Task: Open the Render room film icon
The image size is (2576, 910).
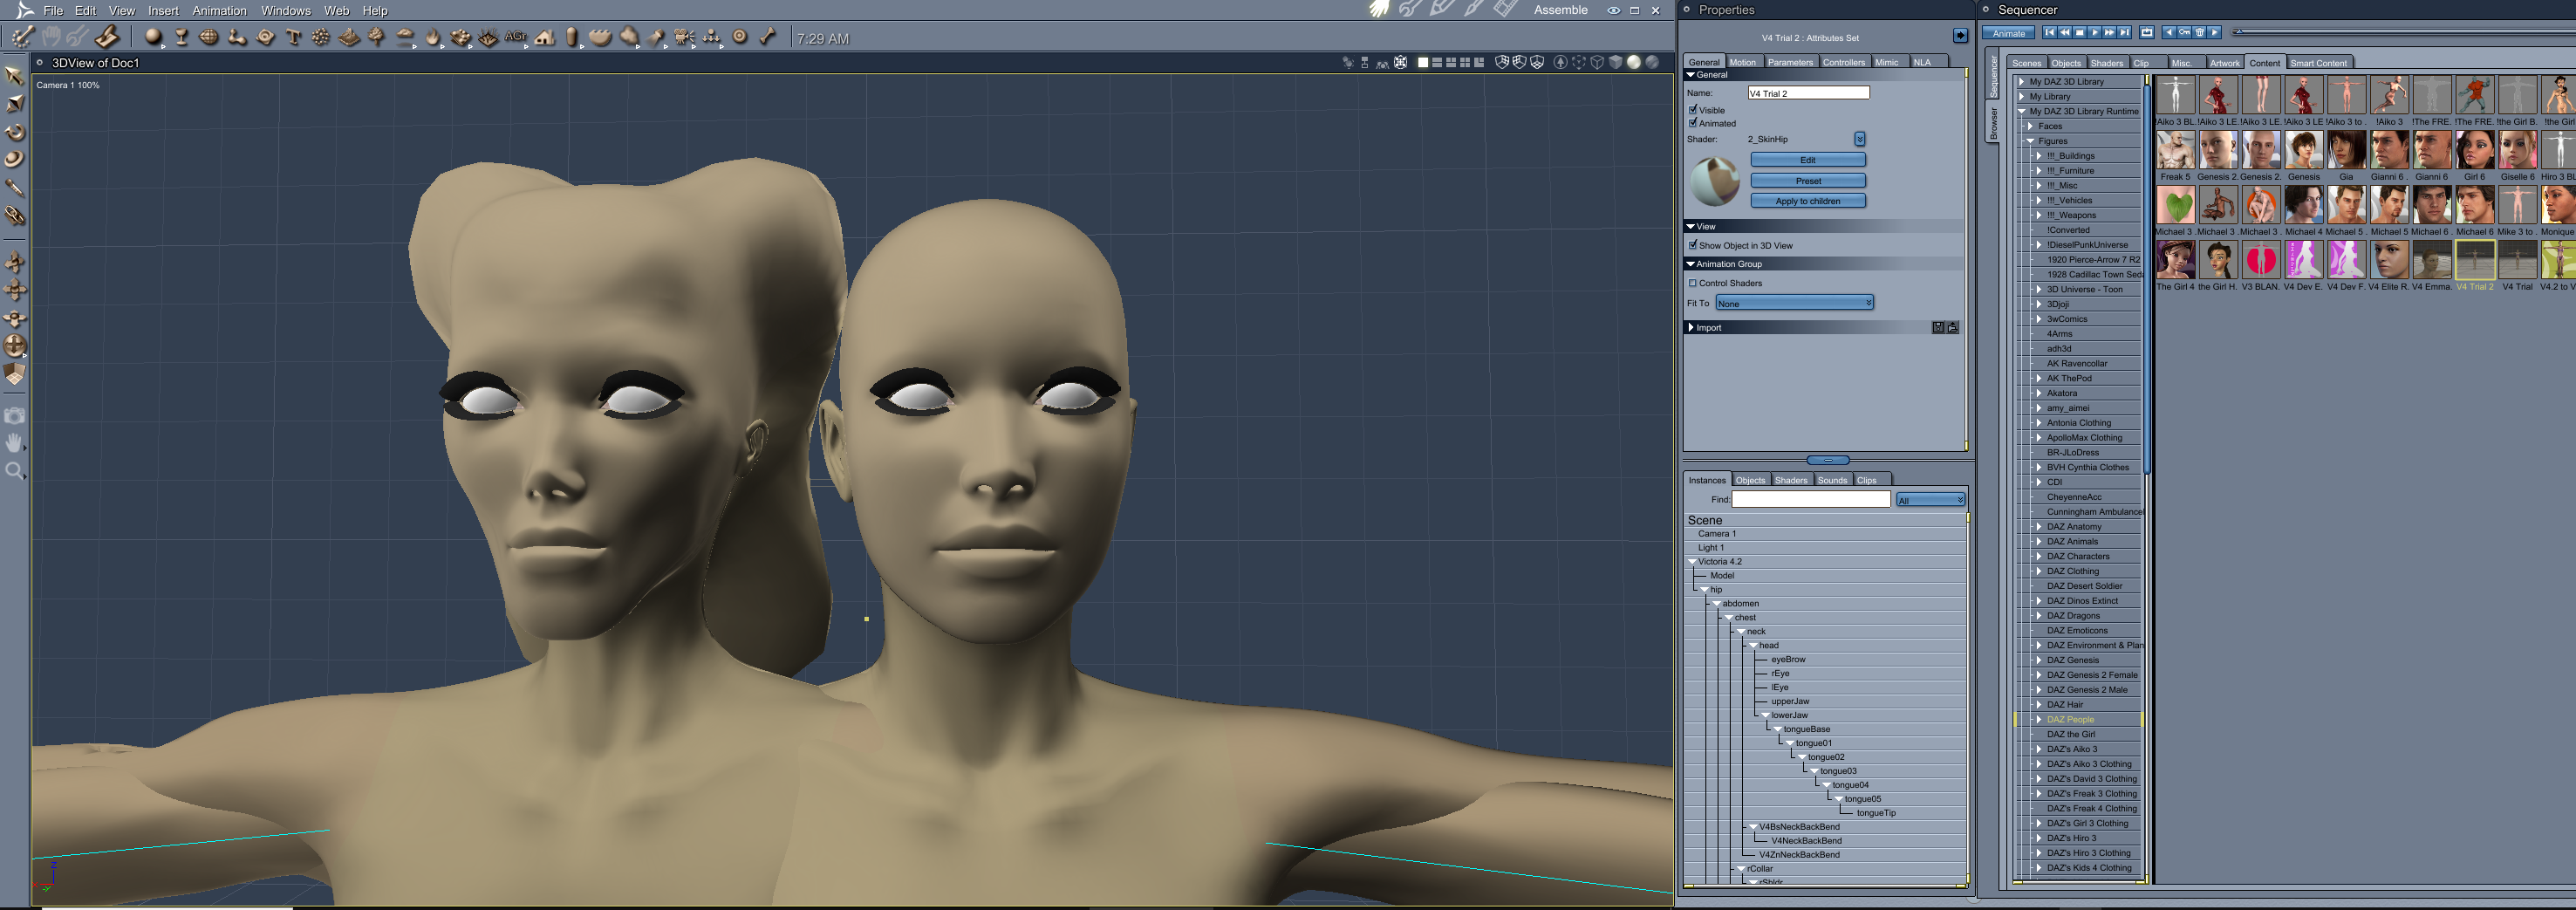Action: [x=1505, y=9]
